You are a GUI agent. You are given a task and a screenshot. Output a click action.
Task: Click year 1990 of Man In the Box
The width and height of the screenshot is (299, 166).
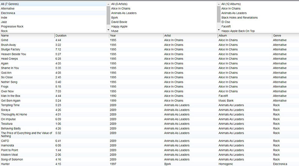pyautogui.click(x=113, y=96)
